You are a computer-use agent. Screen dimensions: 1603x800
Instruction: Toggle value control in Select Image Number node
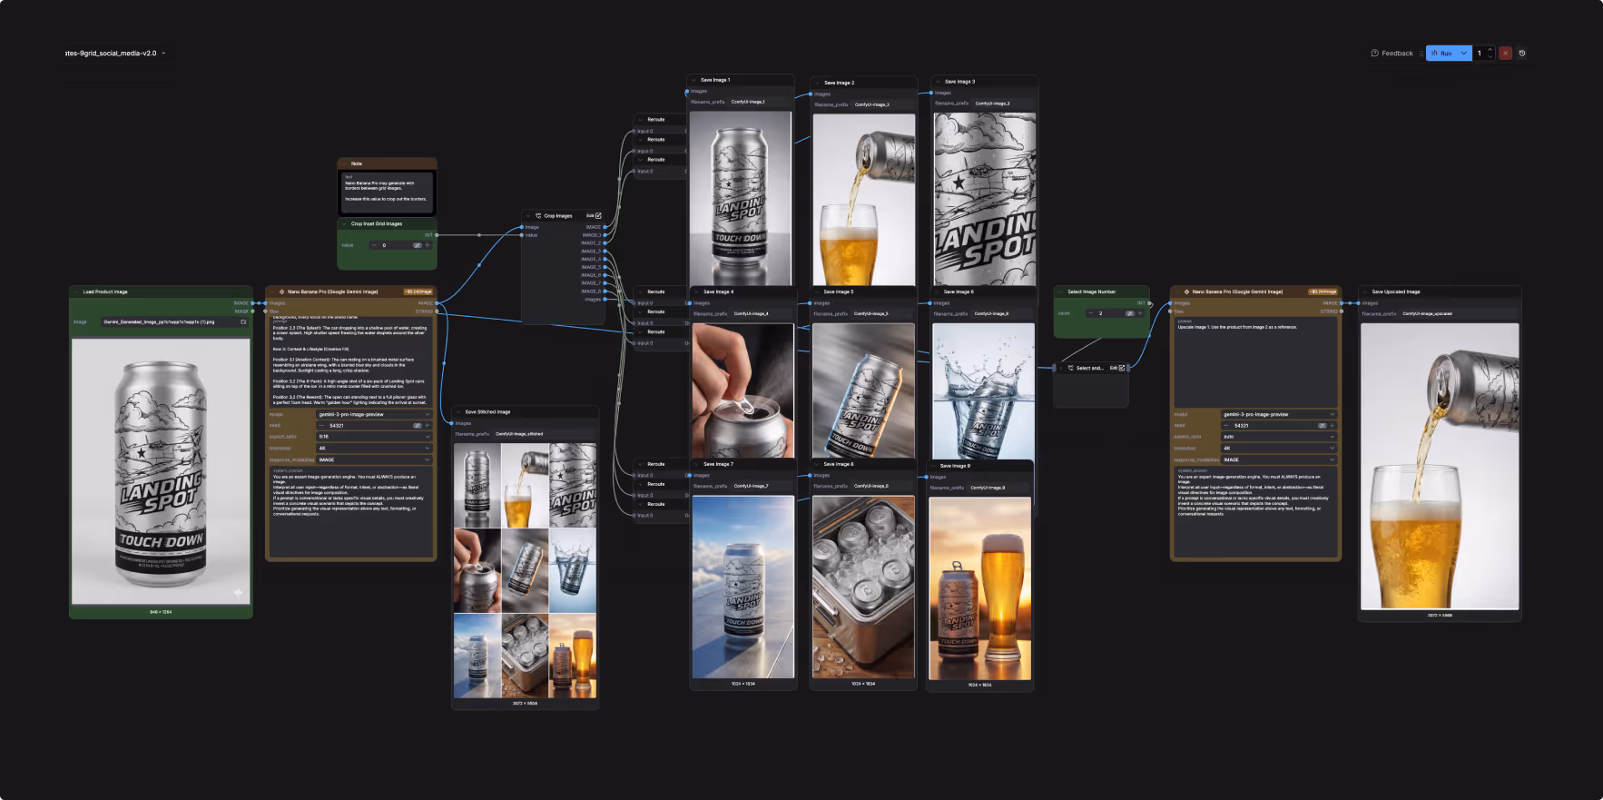[x=1130, y=313]
